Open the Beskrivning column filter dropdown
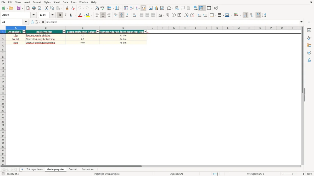Screen dimensions: 314x176 [64, 32]
